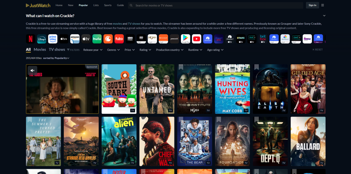Click the JustWatch logo
351x174 pixels.
(38, 5)
